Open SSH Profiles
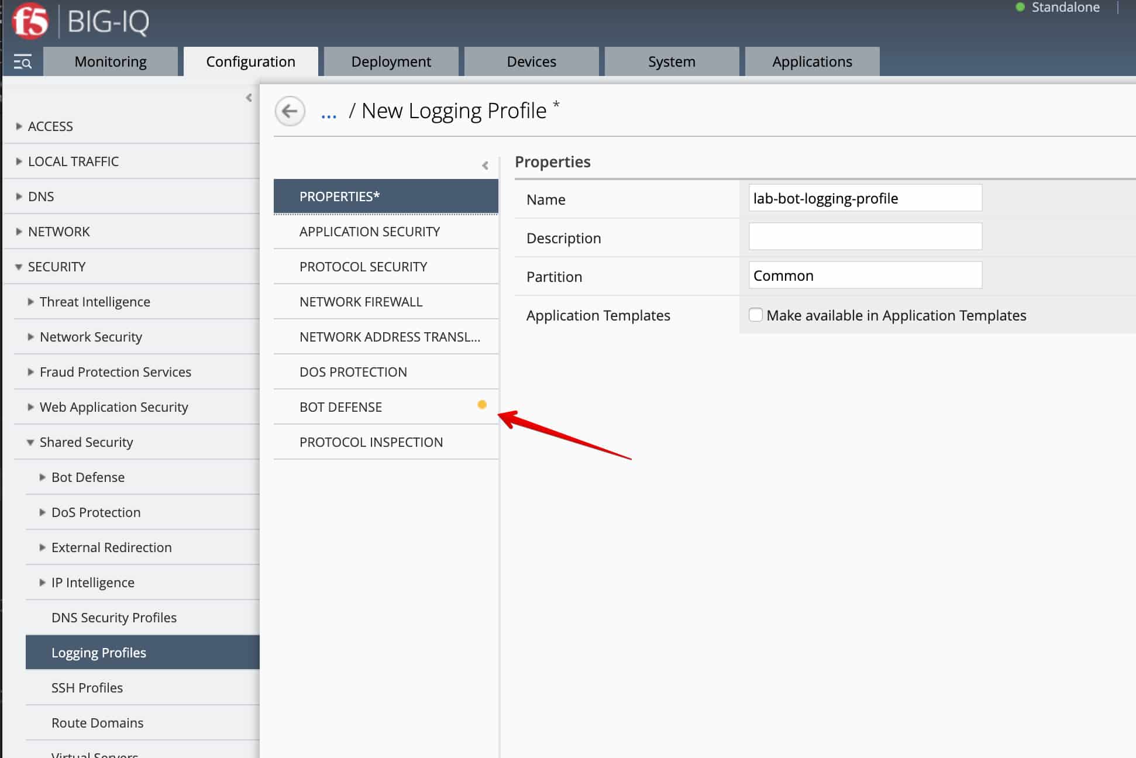1136x758 pixels. pos(143,688)
